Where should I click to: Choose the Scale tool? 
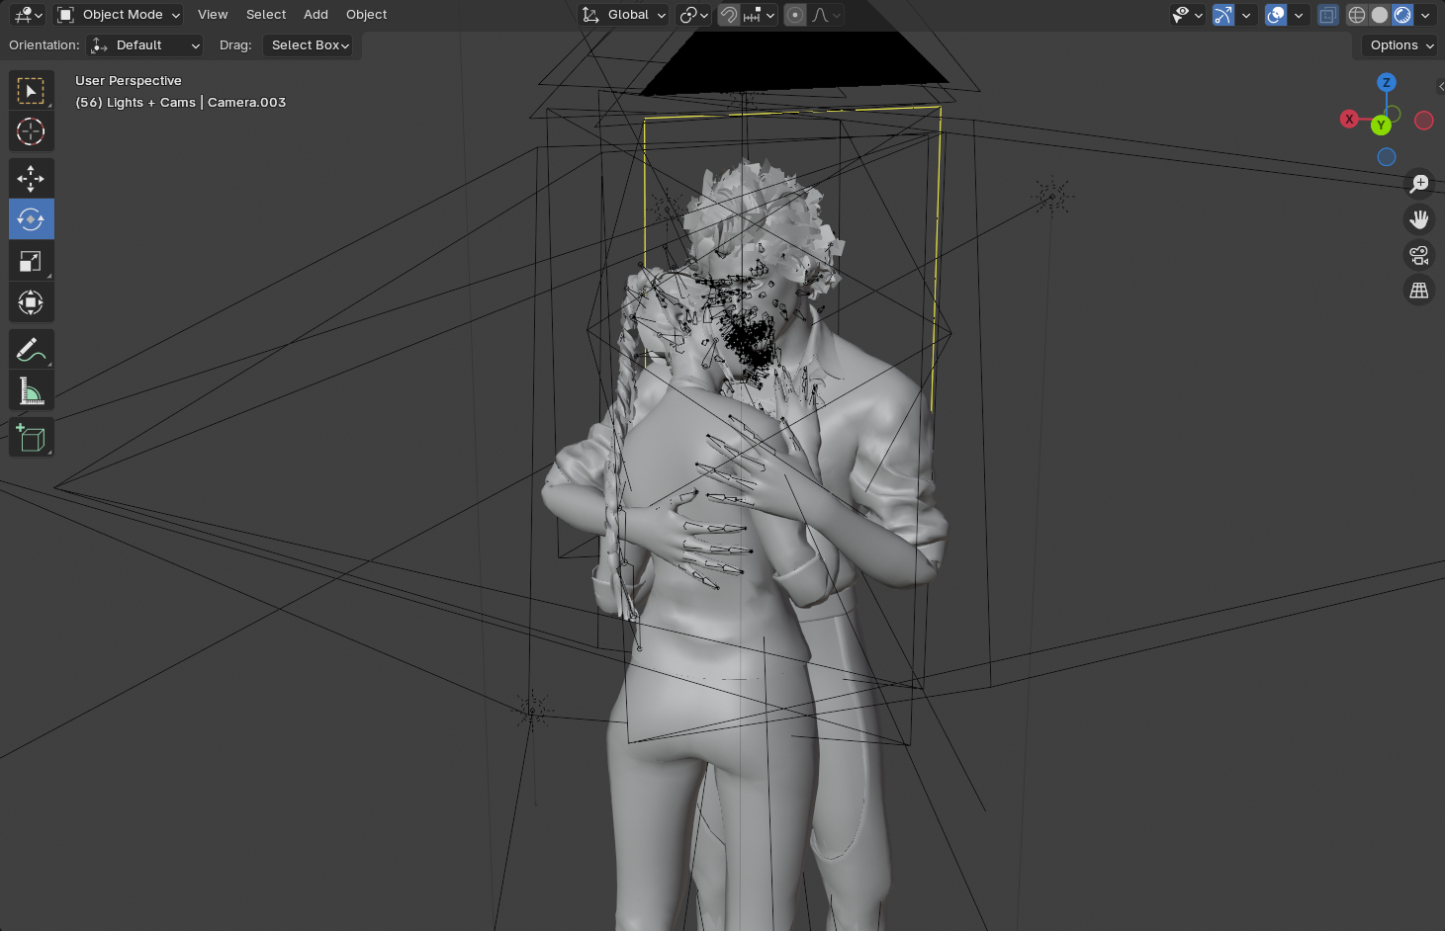[x=31, y=261]
